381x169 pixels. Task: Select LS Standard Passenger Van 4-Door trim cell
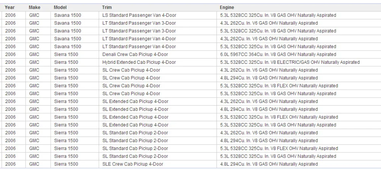pyautogui.click(x=158, y=15)
